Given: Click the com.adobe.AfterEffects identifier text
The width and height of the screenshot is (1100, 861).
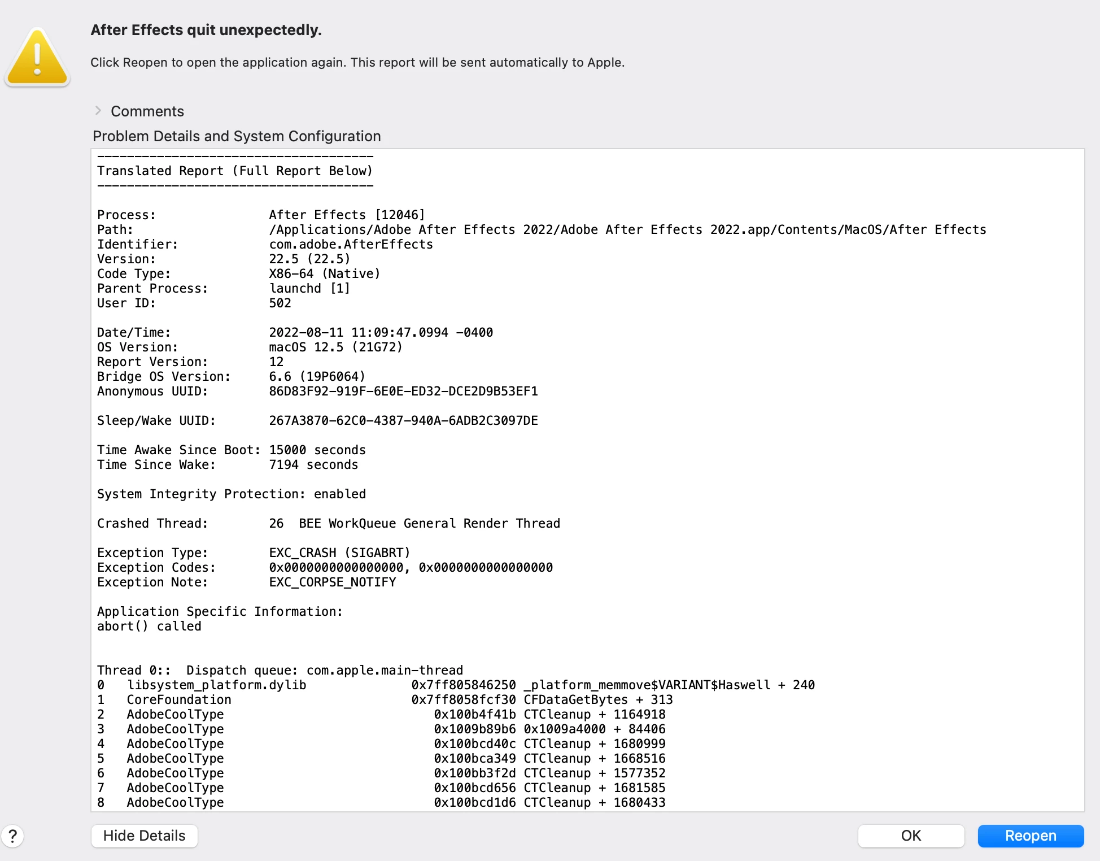Looking at the screenshot, I should pyautogui.click(x=351, y=244).
